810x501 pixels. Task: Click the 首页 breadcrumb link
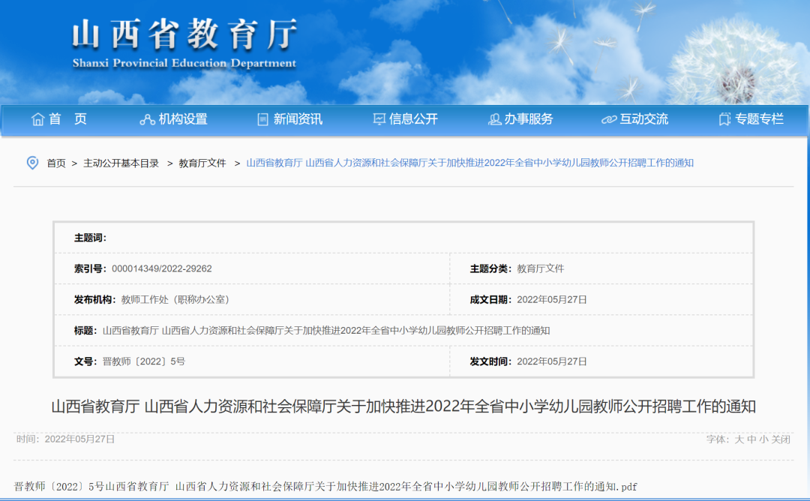[56, 163]
